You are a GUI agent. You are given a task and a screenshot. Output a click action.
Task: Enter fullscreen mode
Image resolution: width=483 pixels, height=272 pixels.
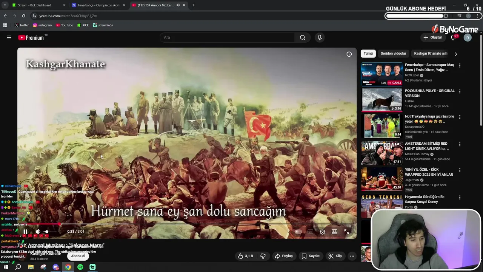(346, 232)
